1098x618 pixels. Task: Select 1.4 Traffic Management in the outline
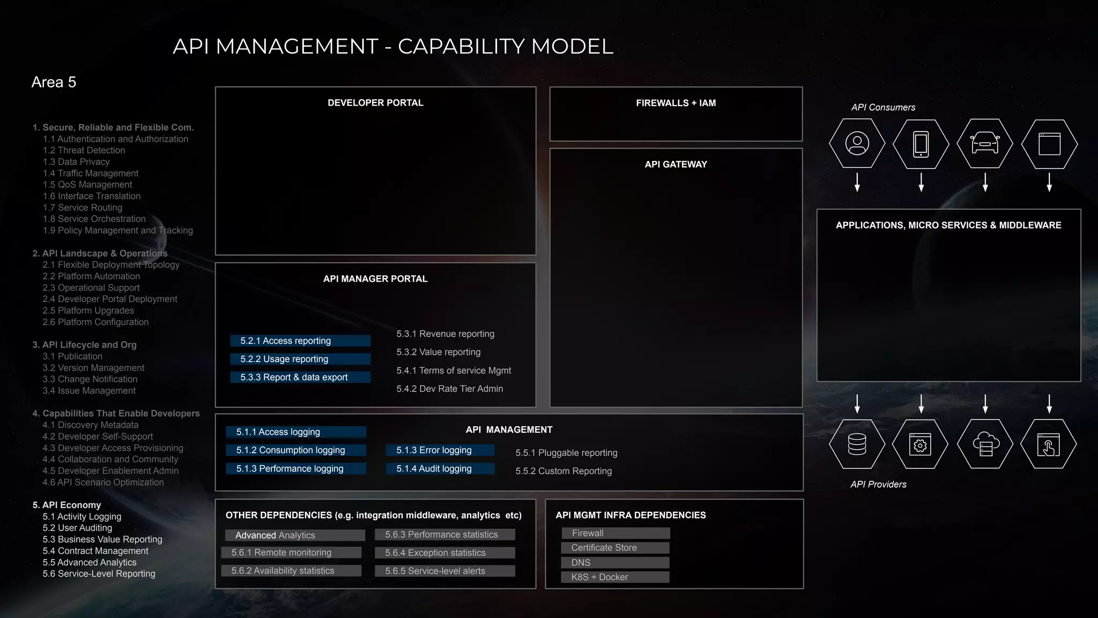point(91,173)
